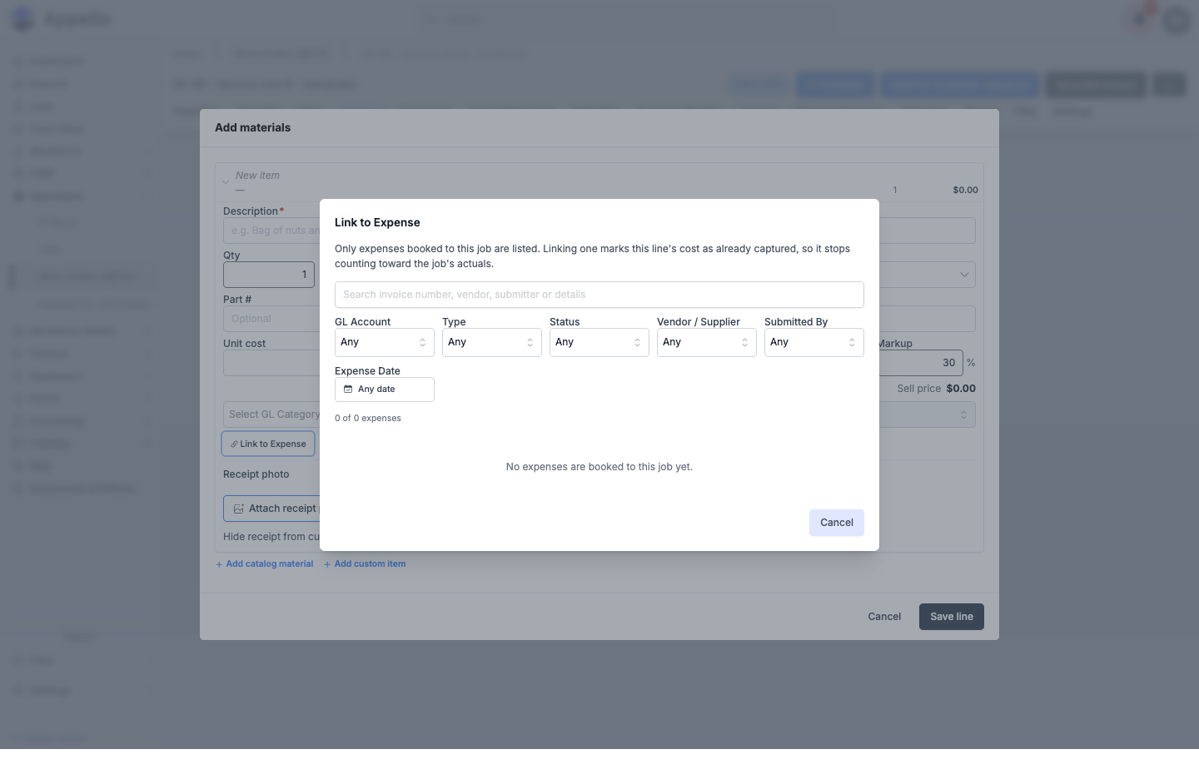
Task: Click the Add custom item link
Action: click(x=365, y=564)
